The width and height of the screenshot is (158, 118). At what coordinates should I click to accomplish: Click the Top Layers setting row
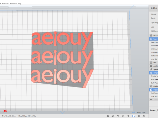154,52
